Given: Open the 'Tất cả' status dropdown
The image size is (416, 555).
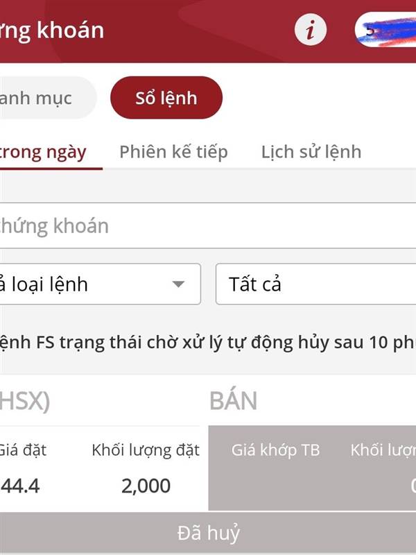Looking at the screenshot, I should point(315,284).
